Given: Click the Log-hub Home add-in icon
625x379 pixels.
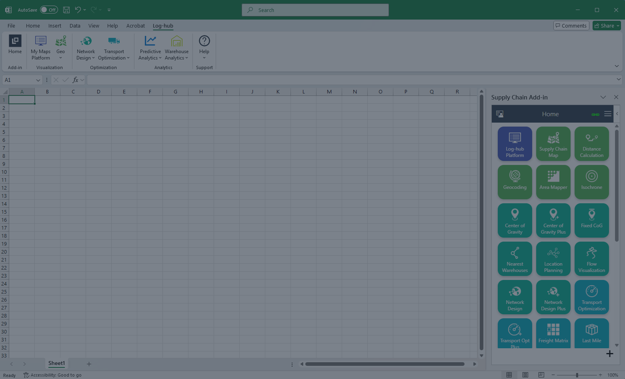Looking at the screenshot, I should 15,45.
